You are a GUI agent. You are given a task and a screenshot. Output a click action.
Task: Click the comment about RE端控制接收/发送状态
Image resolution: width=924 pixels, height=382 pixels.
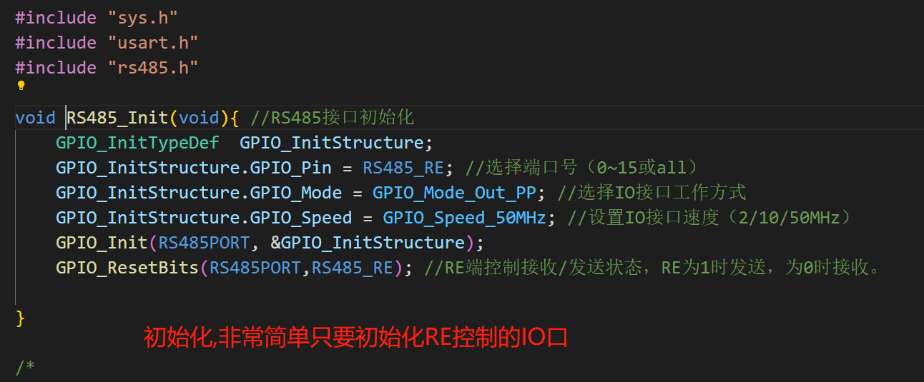coord(652,268)
